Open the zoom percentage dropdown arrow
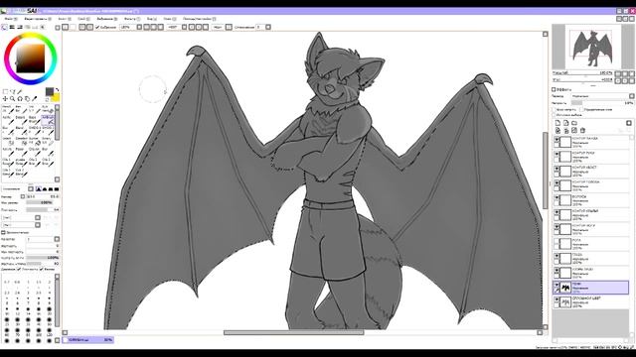Image resolution: width=636 pixels, height=357 pixels. [x=139, y=27]
